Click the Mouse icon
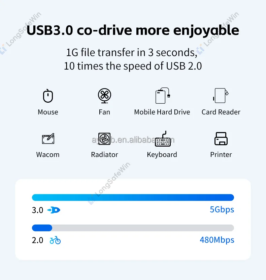Image resolution: width=266 pixels, height=280 pixels. click(x=48, y=96)
